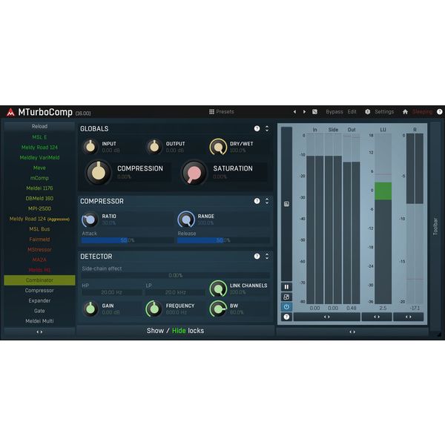Collapse the Compressor section arrows
Image resolution: width=445 pixels, height=445 pixels.
[267, 201]
